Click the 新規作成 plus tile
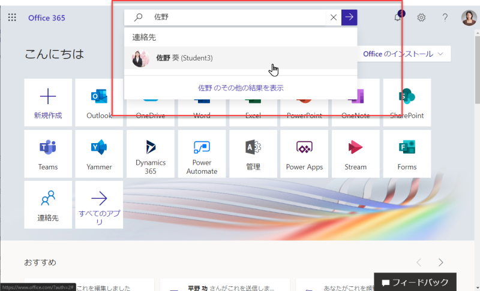This screenshot has height=291, width=480. [x=48, y=102]
